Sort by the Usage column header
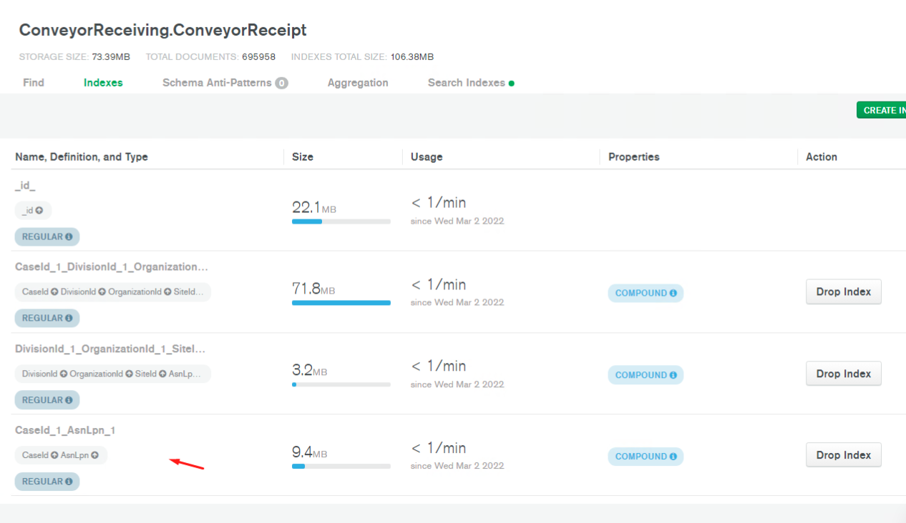The image size is (906, 523). tap(427, 157)
